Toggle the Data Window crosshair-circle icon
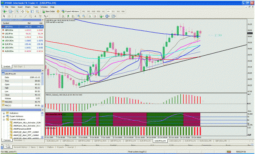Screen dimensions: 255x154 click(22, 11)
